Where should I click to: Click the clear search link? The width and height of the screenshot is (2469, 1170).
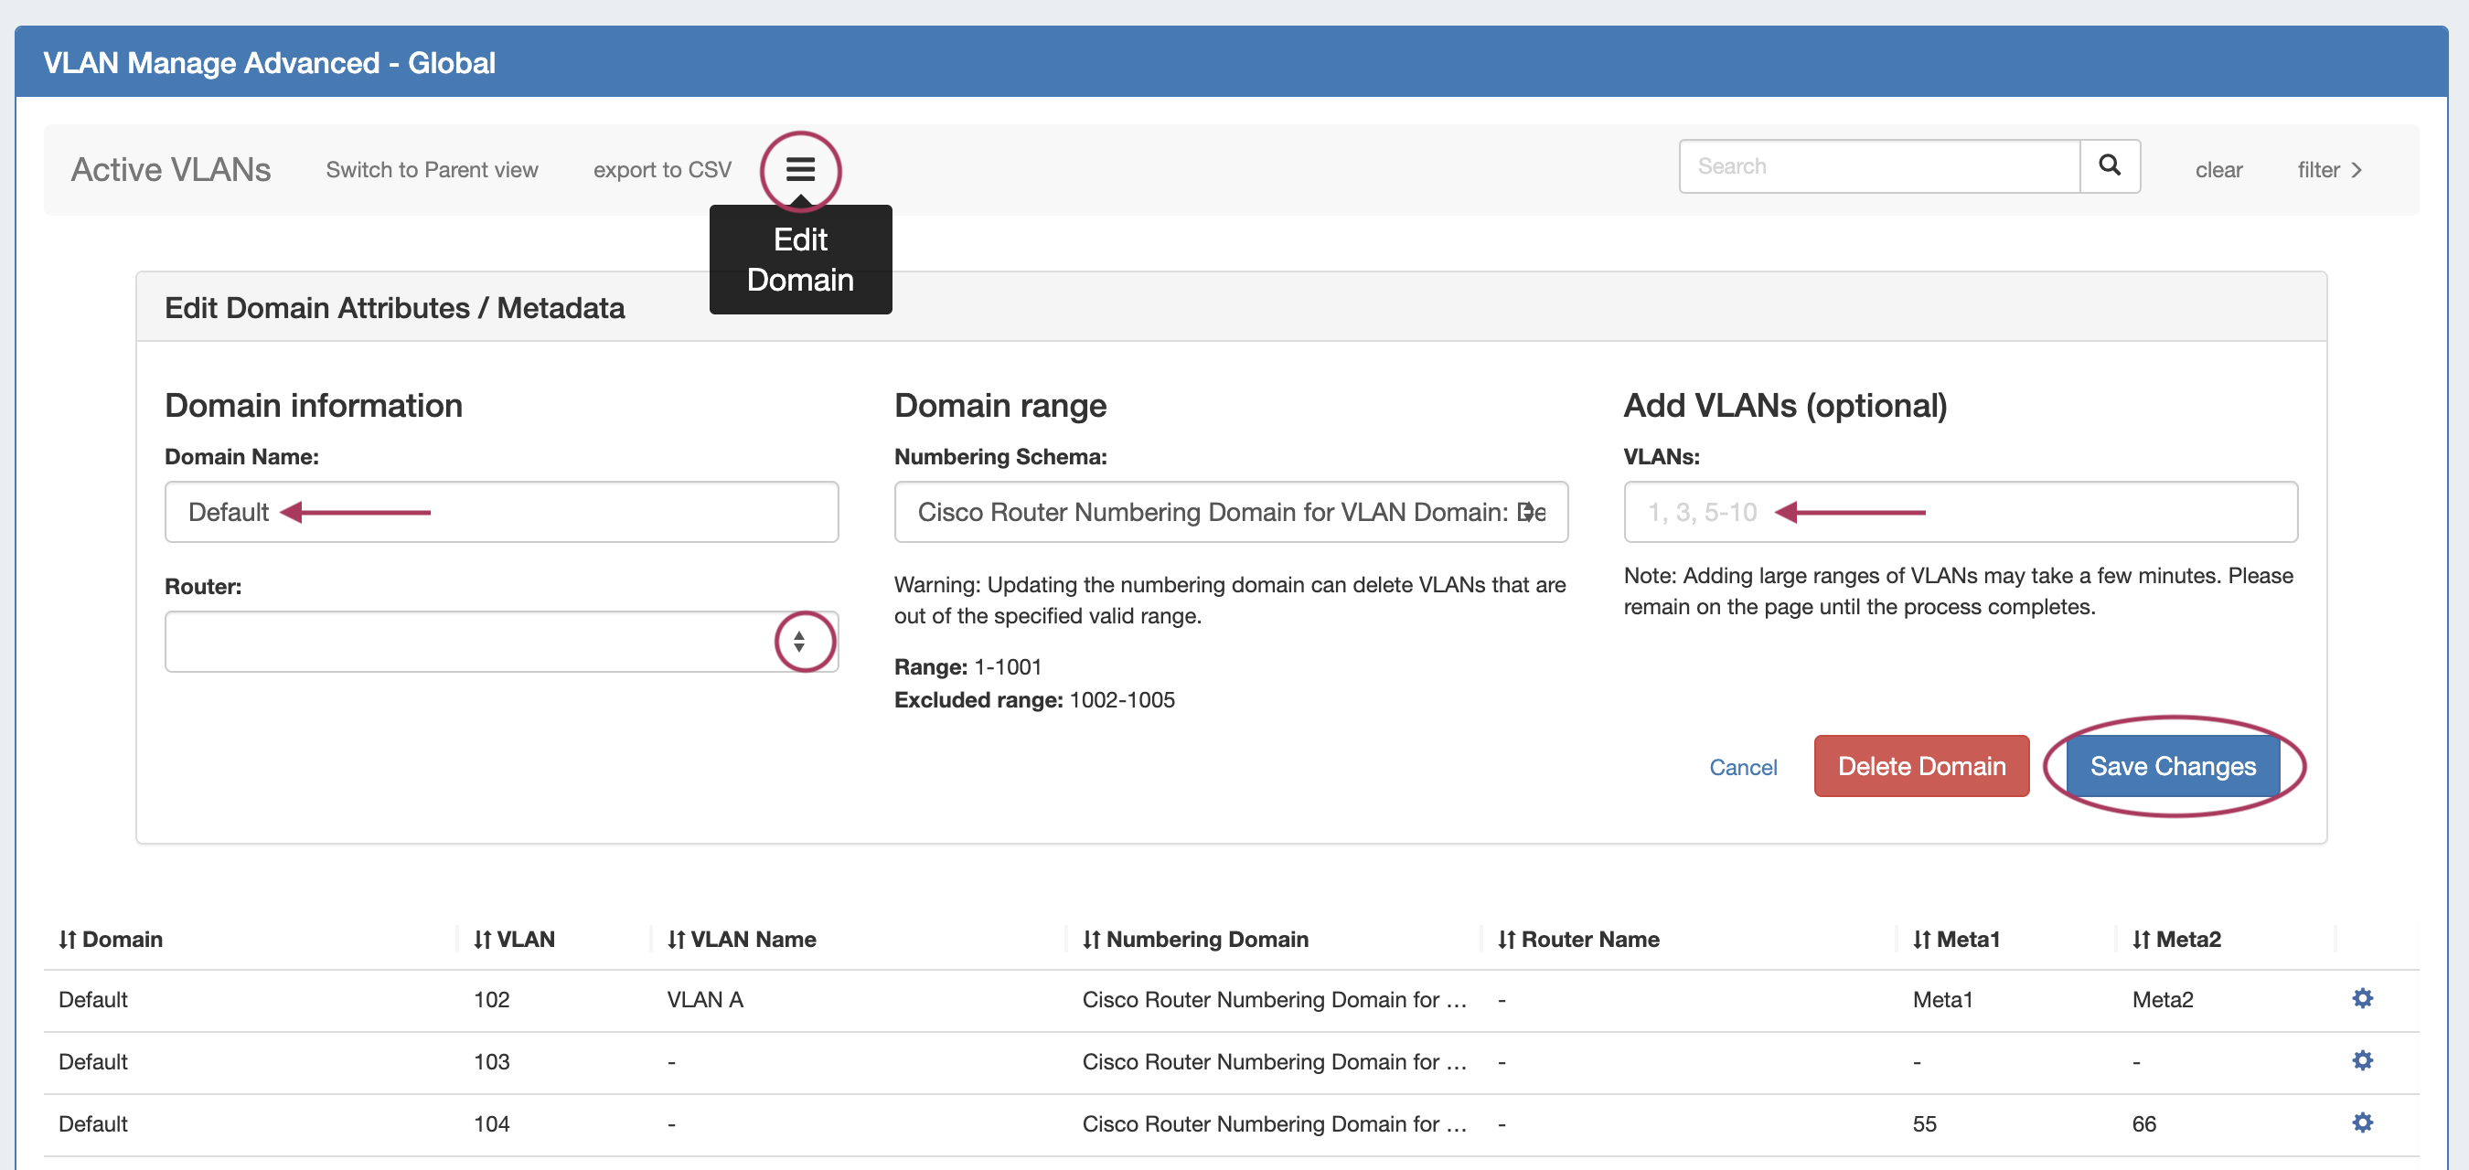(2218, 170)
